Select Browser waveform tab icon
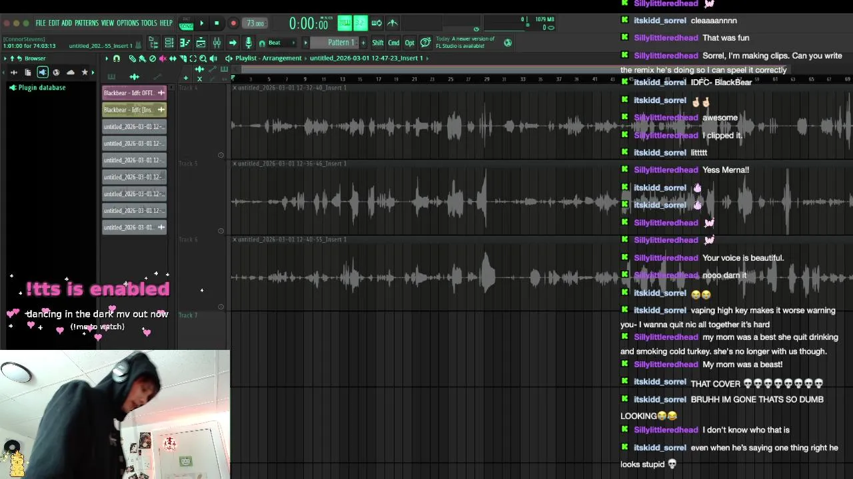 pyautogui.click(x=13, y=72)
